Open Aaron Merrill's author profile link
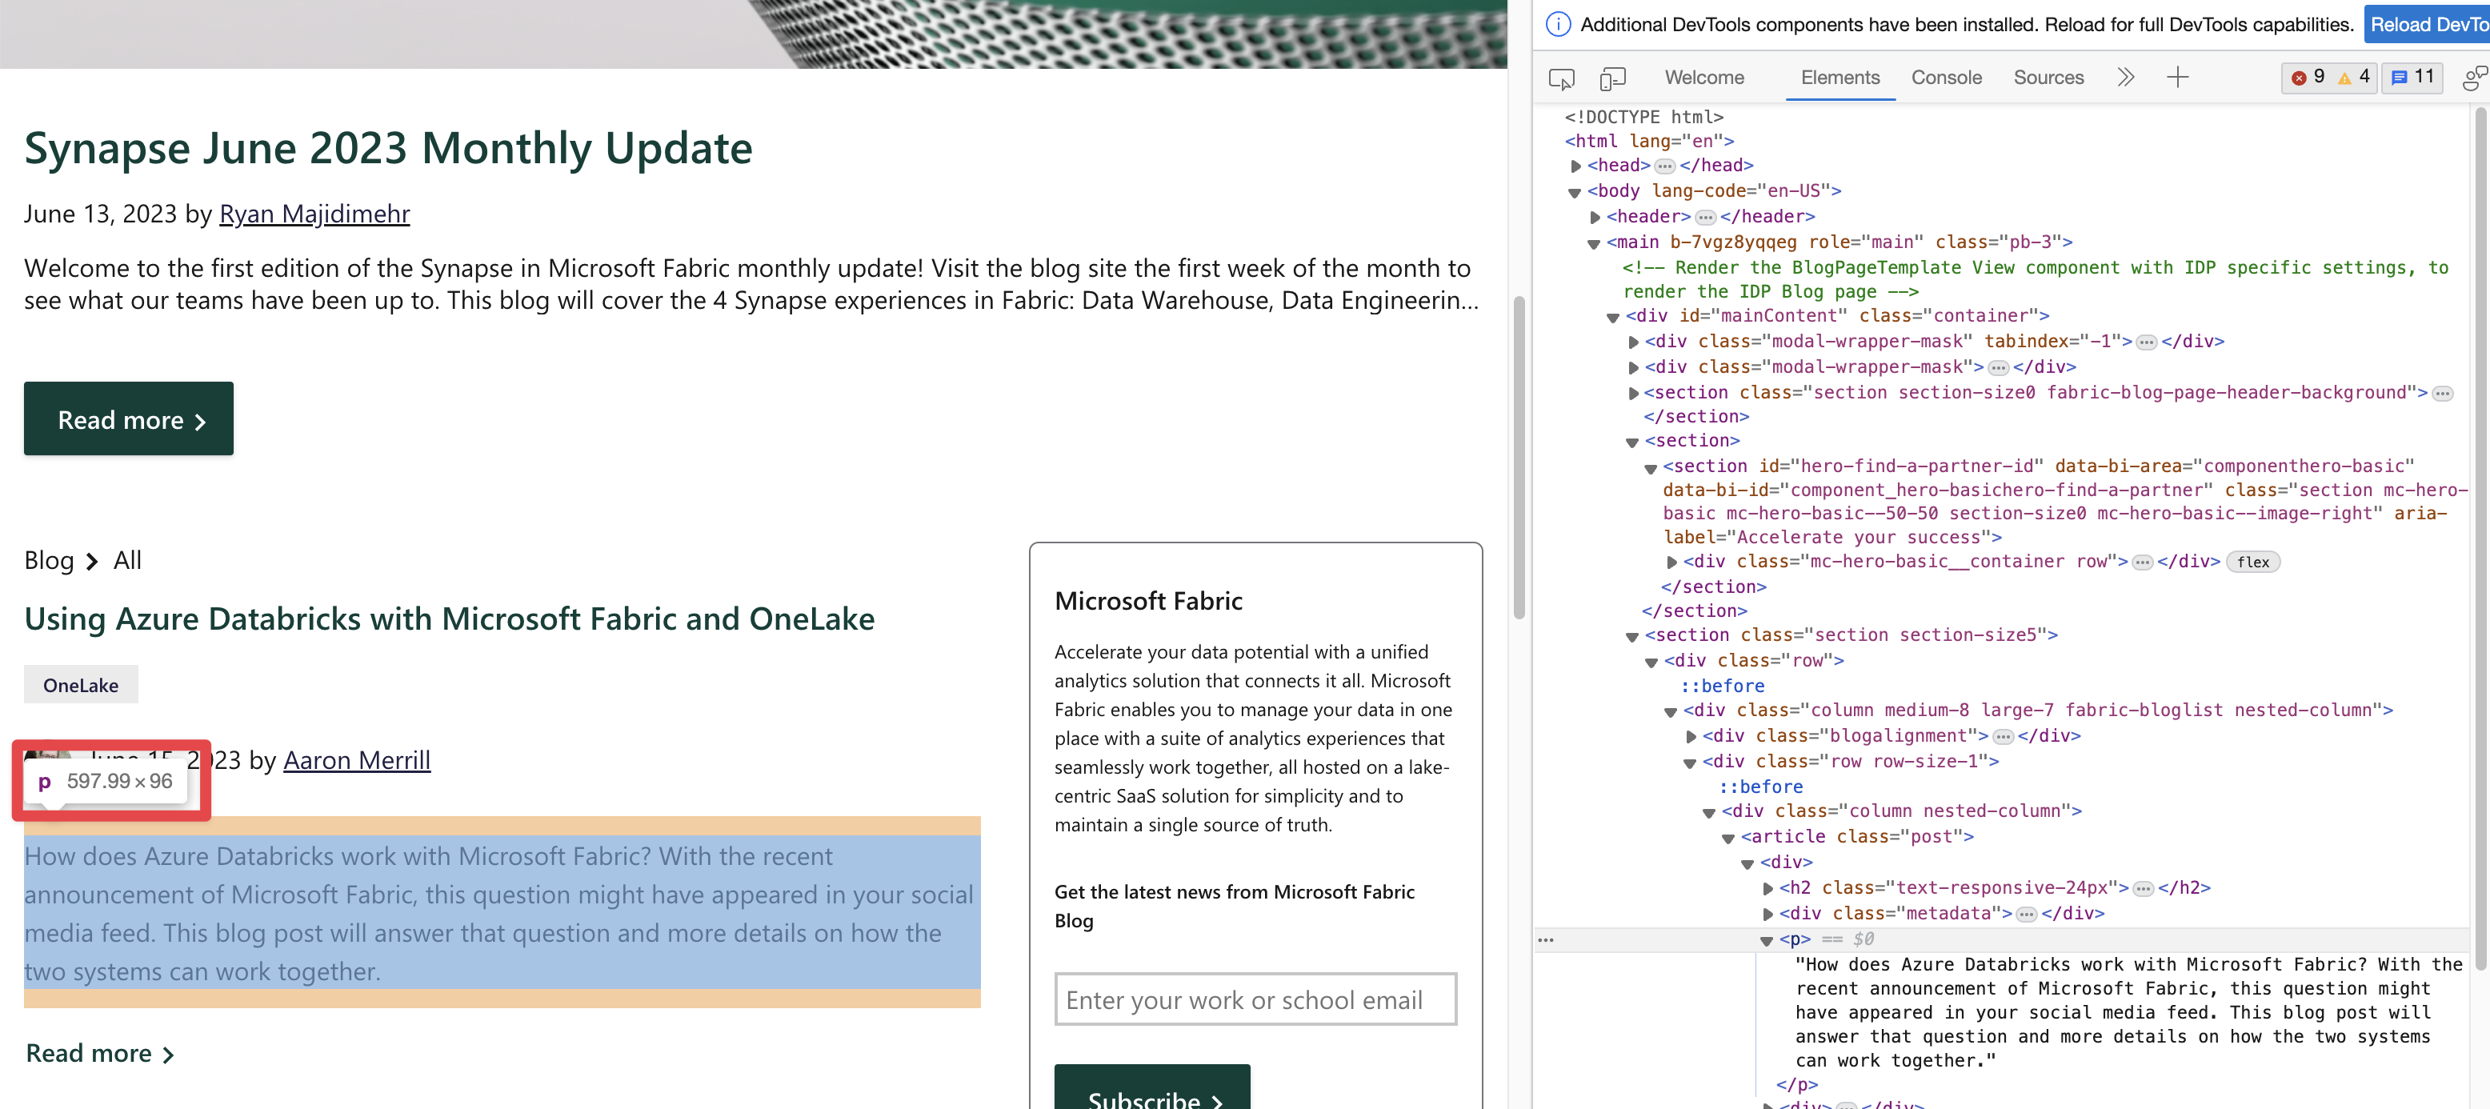The width and height of the screenshot is (2490, 1109). pos(356,760)
